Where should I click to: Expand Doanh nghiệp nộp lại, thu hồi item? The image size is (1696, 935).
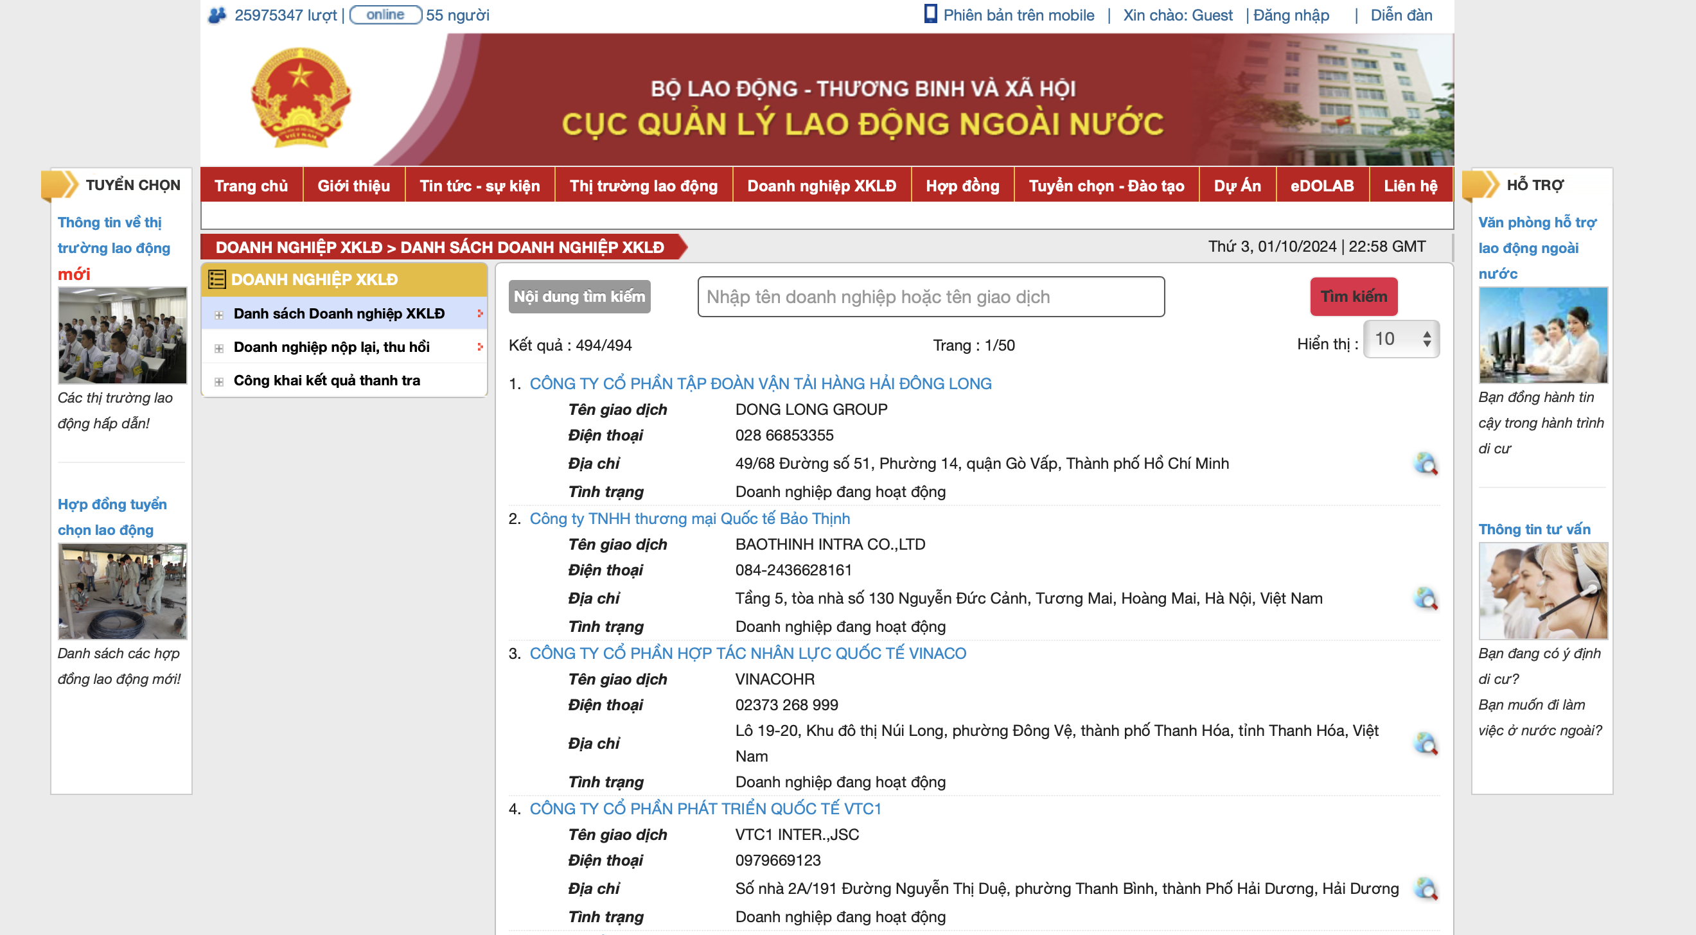(219, 348)
